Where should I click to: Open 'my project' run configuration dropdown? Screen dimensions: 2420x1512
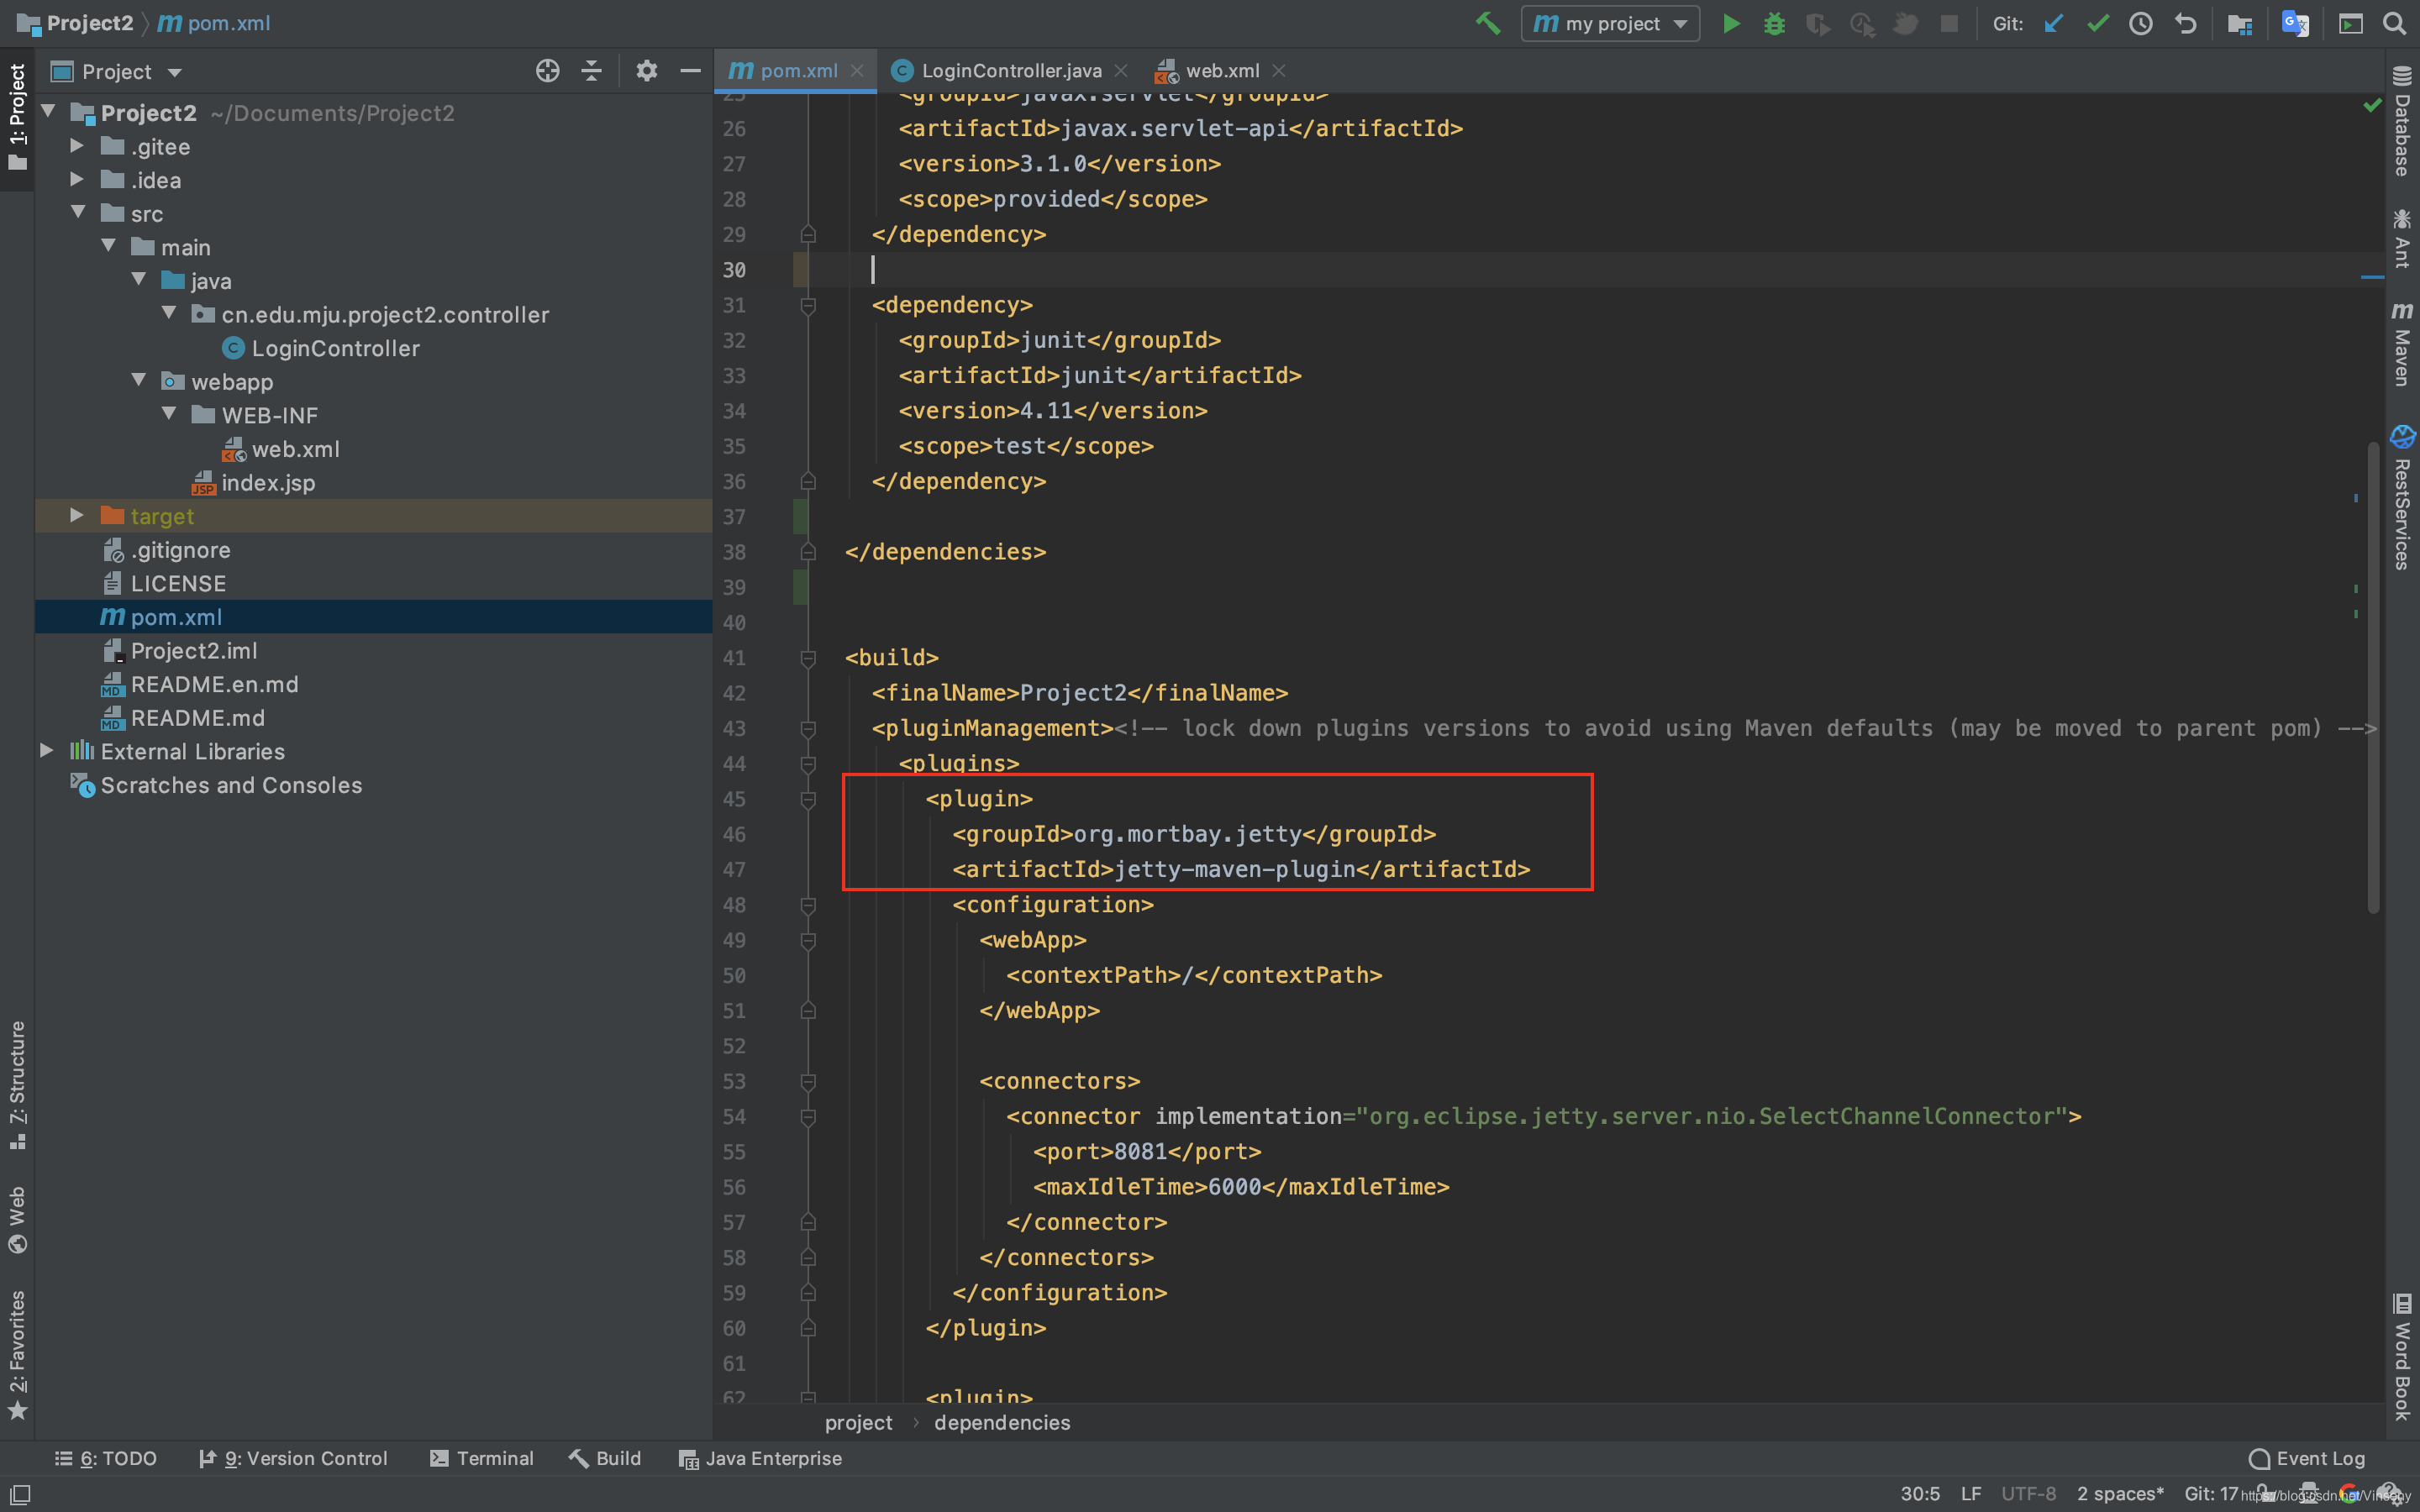(x=1610, y=23)
